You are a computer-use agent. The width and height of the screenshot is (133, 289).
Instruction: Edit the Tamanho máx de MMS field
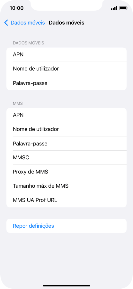pos(66,186)
